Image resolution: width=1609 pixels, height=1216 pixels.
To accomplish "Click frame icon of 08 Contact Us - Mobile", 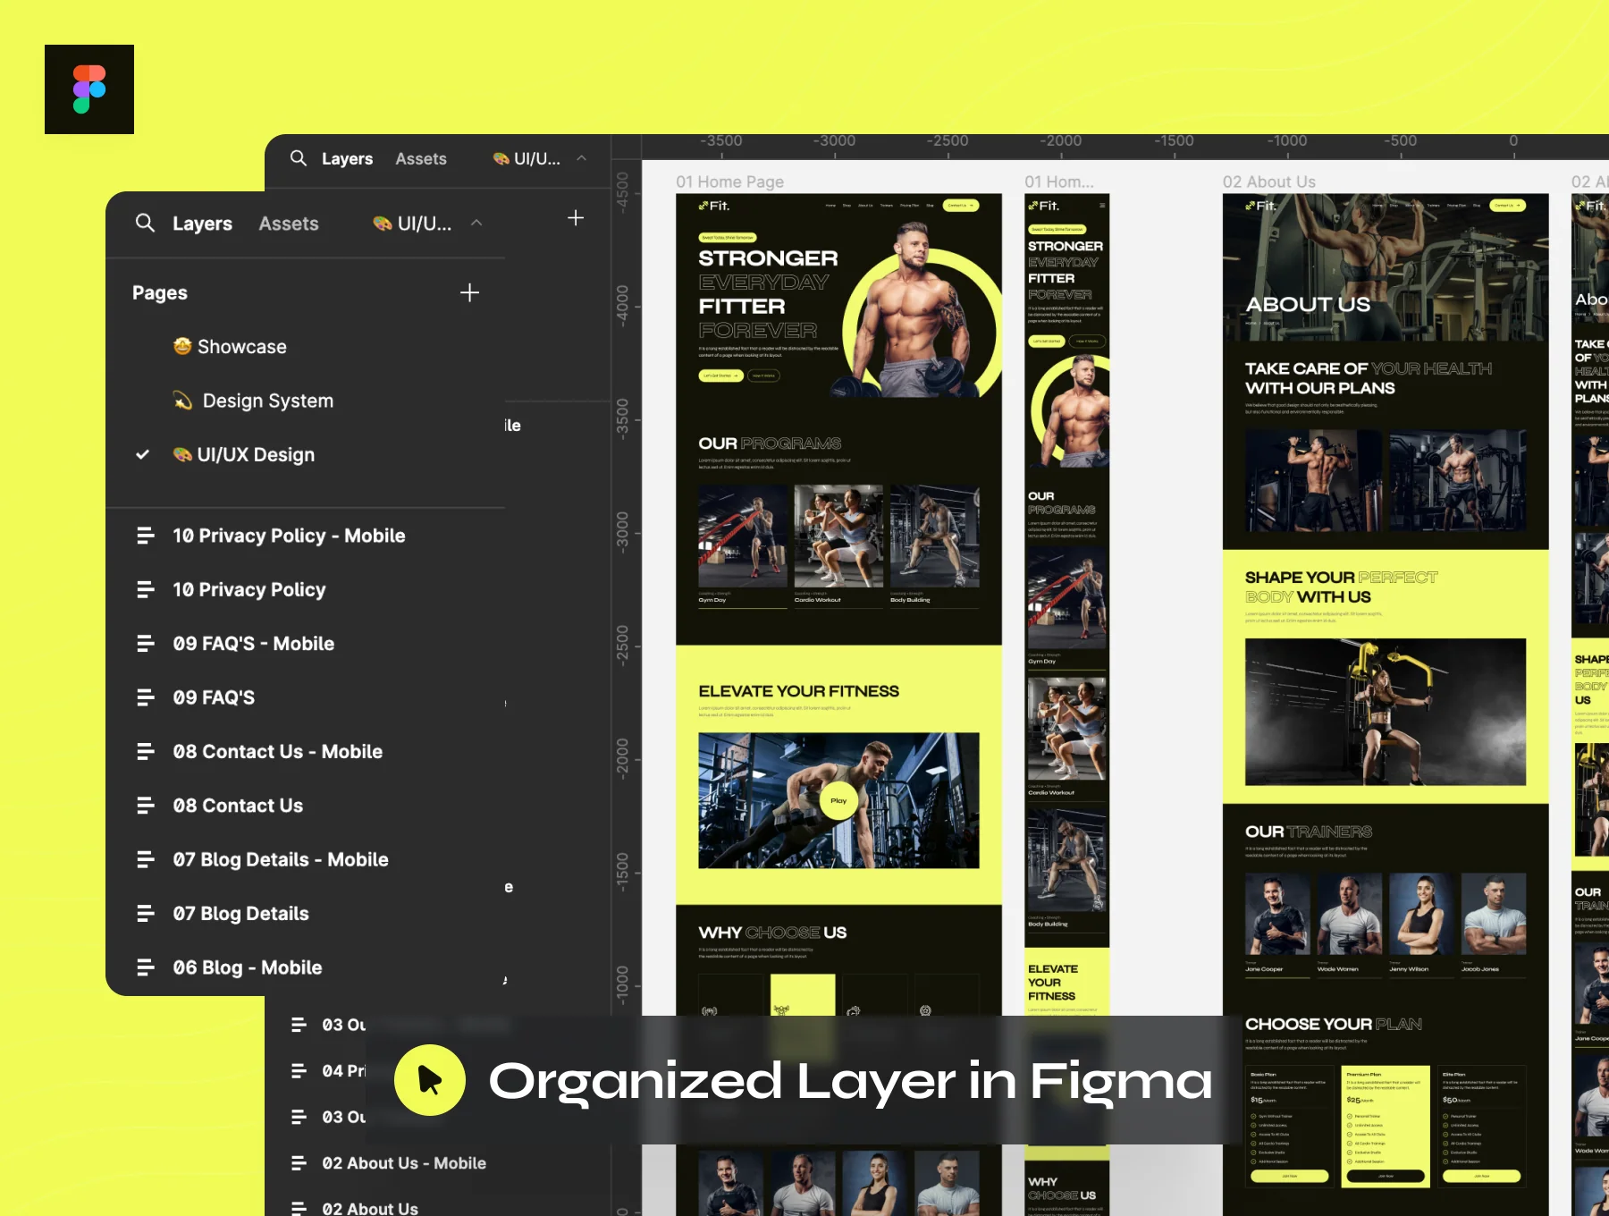I will 145,751.
